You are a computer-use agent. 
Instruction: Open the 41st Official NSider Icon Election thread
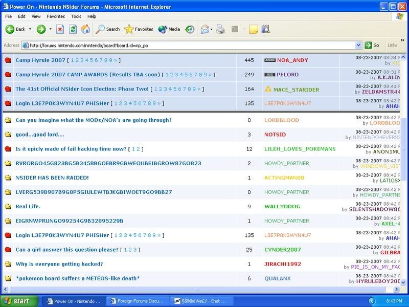(x=82, y=89)
